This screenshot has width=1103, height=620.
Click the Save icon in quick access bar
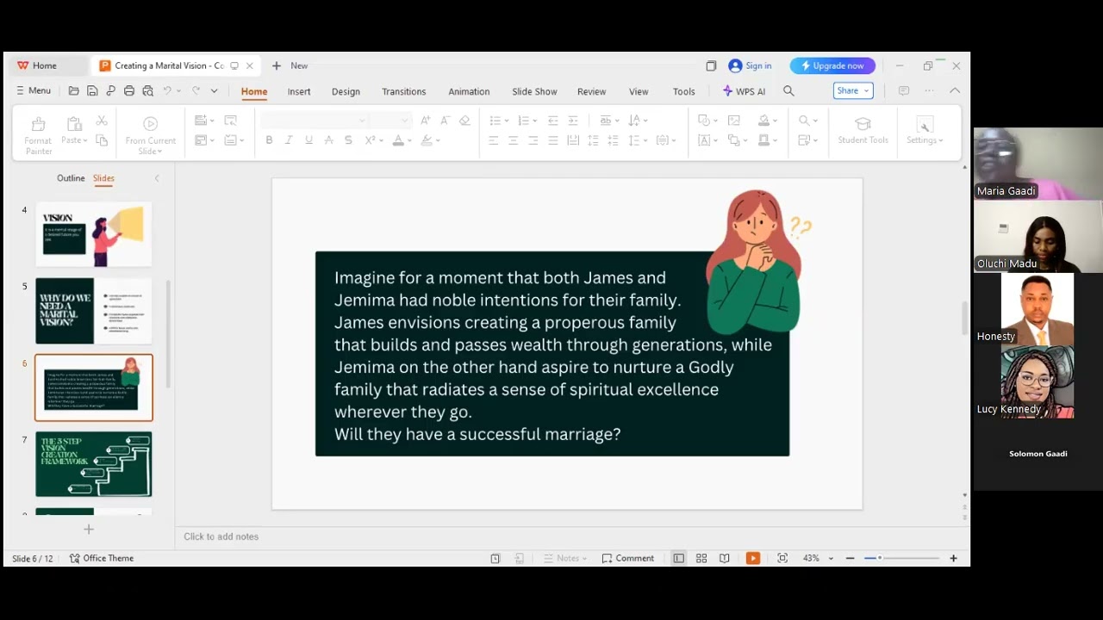pos(92,90)
